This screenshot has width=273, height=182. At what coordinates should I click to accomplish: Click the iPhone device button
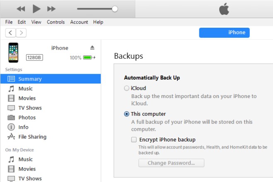point(224,33)
